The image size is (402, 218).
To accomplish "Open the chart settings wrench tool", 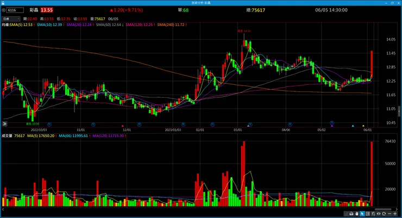I will pos(373,214).
